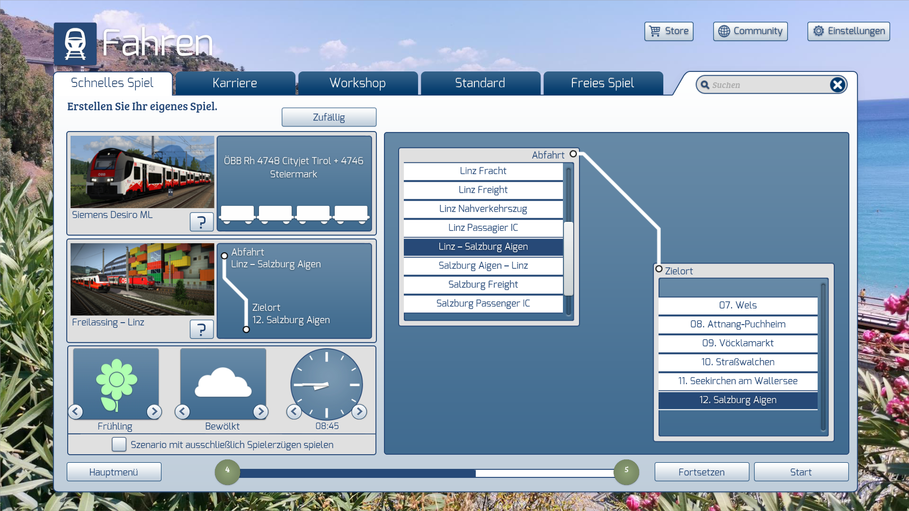Click the Abfahrt route node marker
This screenshot has height=511, width=909.
pyautogui.click(x=573, y=154)
